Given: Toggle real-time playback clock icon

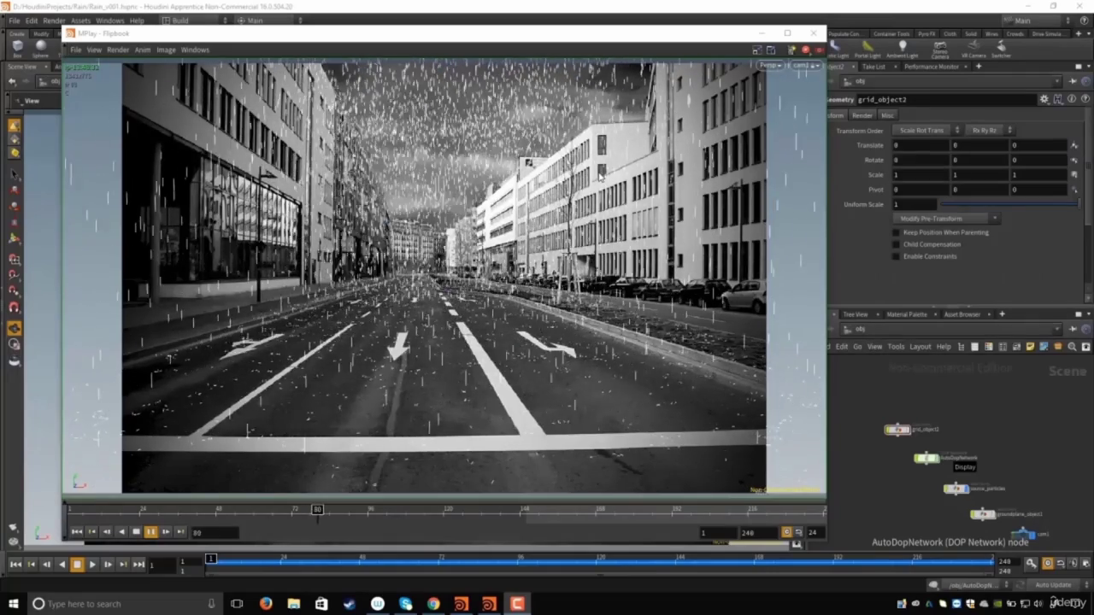Looking at the screenshot, I should click(x=1047, y=564).
